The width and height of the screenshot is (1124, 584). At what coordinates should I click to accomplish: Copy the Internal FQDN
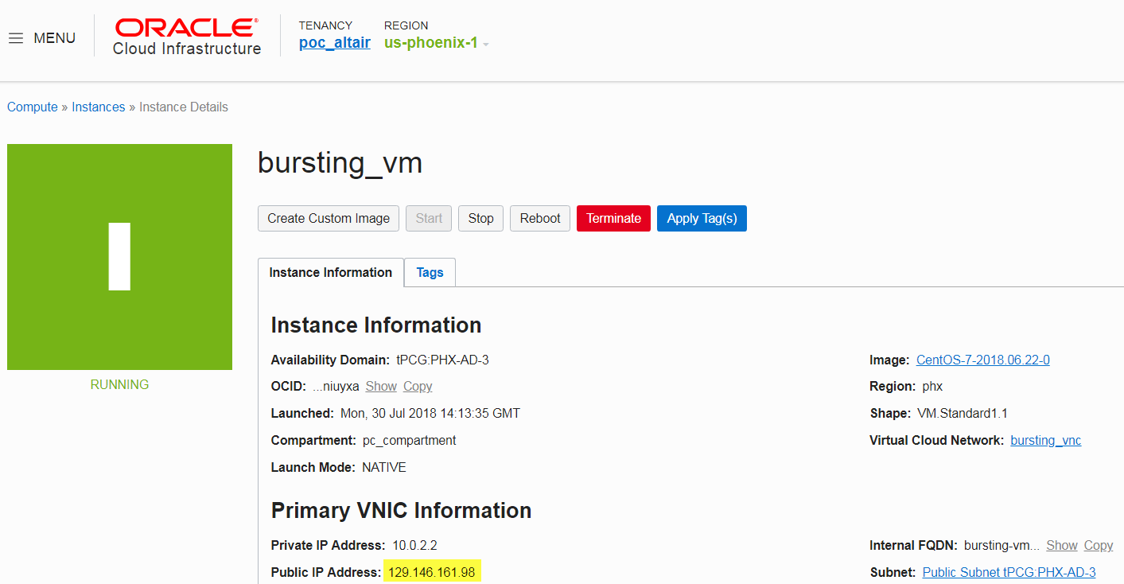(1098, 545)
